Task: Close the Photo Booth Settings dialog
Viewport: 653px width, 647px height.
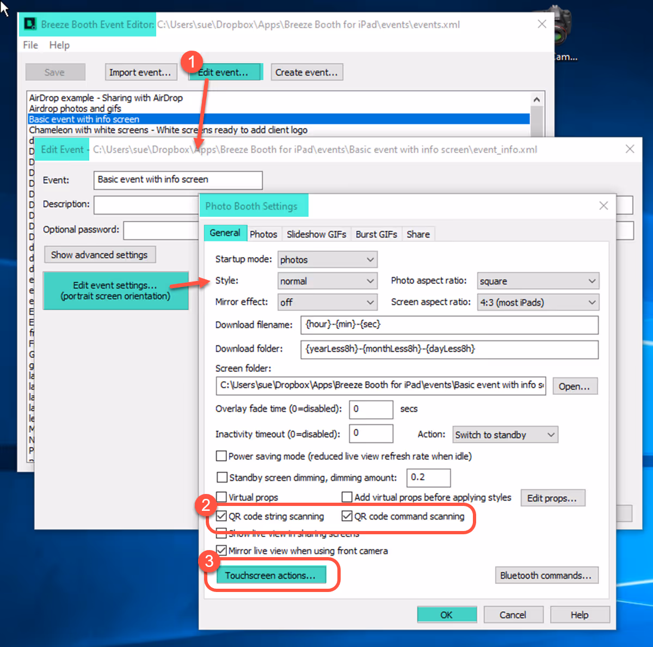Action: pyautogui.click(x=603, y=205)
